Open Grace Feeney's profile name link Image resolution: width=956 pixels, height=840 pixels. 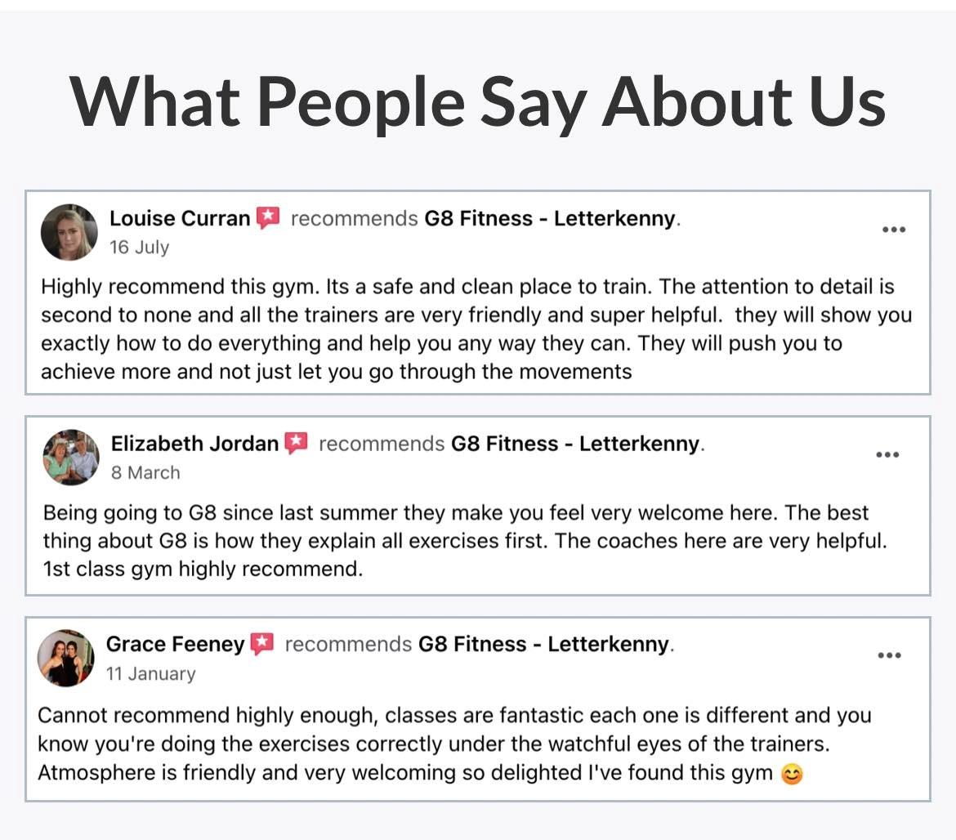coord(175,644)
